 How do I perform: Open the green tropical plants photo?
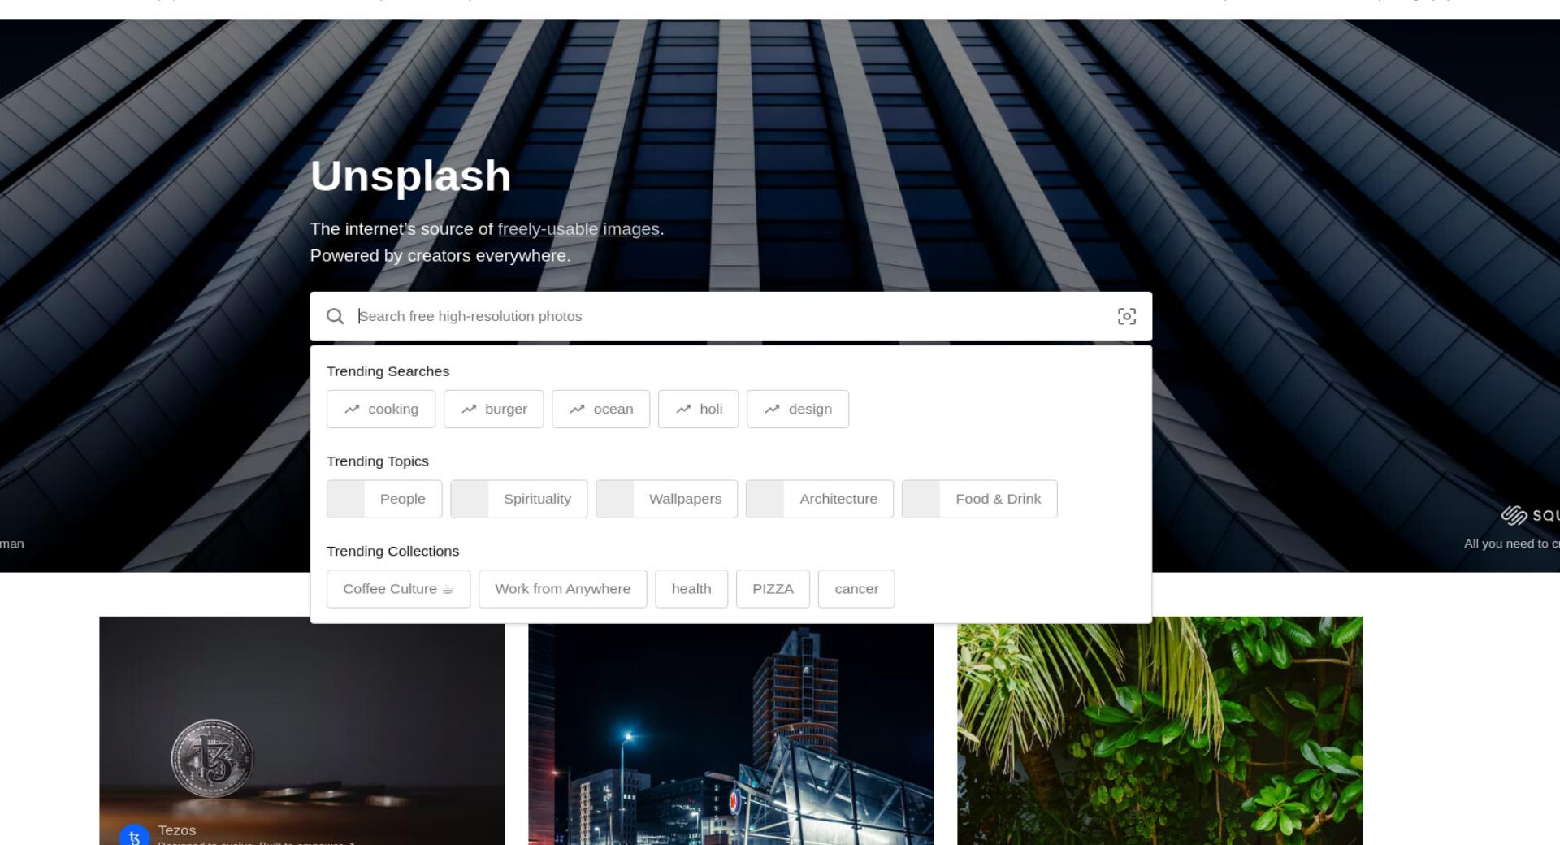click(x=1159, y=730)
